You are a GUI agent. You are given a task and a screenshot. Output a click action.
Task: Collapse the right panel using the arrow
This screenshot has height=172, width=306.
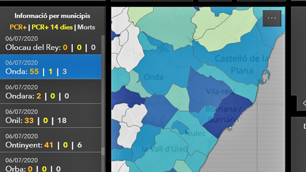(x=304, y=103)
